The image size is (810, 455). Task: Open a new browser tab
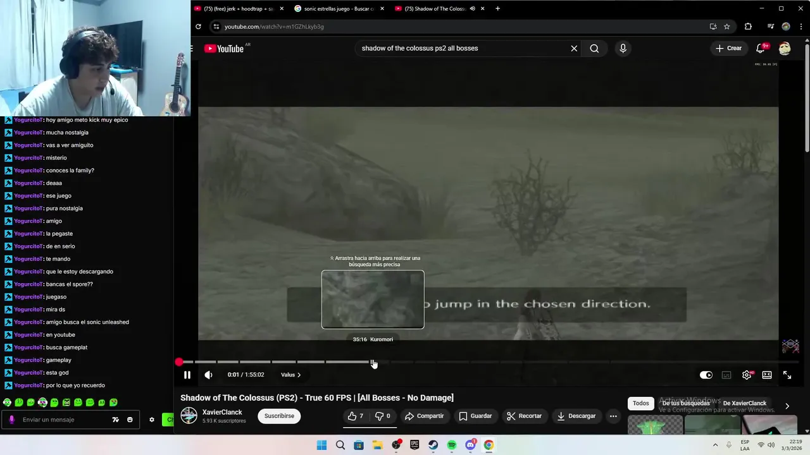click(497, 9)
